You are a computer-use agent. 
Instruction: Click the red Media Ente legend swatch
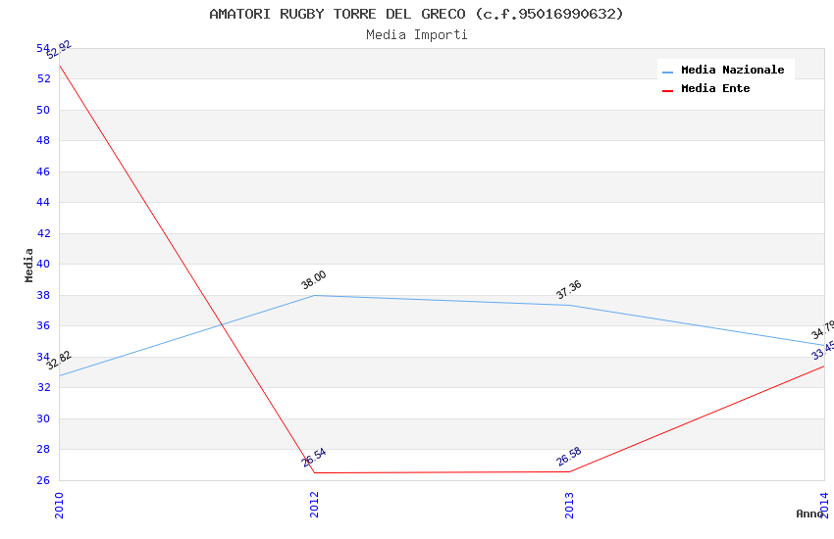point(668,90)
